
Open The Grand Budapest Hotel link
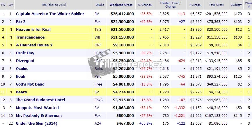40,100
